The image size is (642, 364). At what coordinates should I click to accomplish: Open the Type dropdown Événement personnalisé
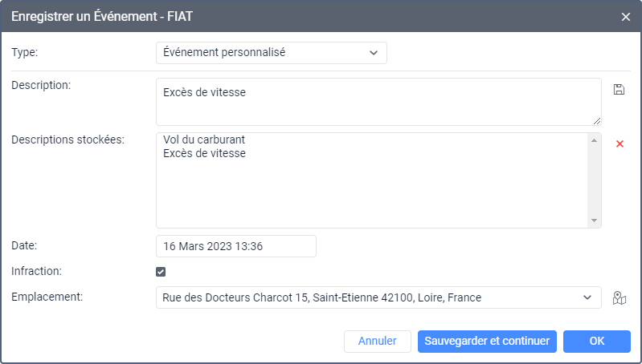tap(271, 53)
